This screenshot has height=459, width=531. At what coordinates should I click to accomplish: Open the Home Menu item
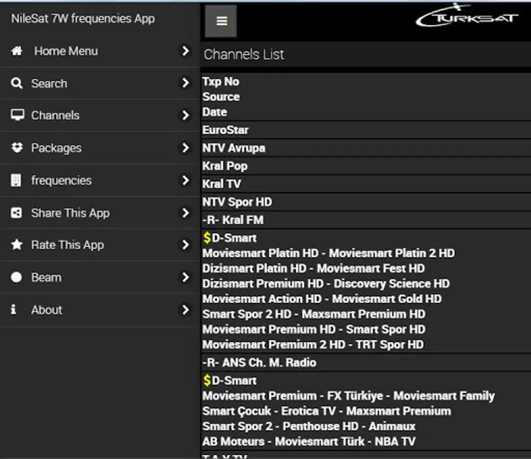click(x=100, y=51)
